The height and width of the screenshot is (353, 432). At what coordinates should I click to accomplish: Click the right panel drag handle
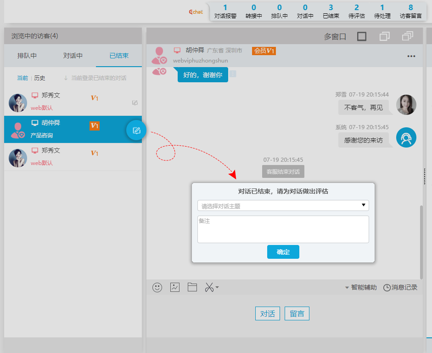tap(425, 176)
